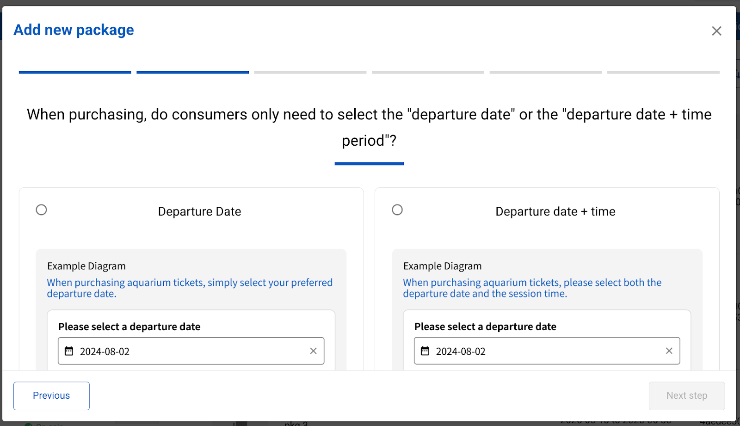Click the fourth progress step bar
740x426 pixels.
click(428, 72)
